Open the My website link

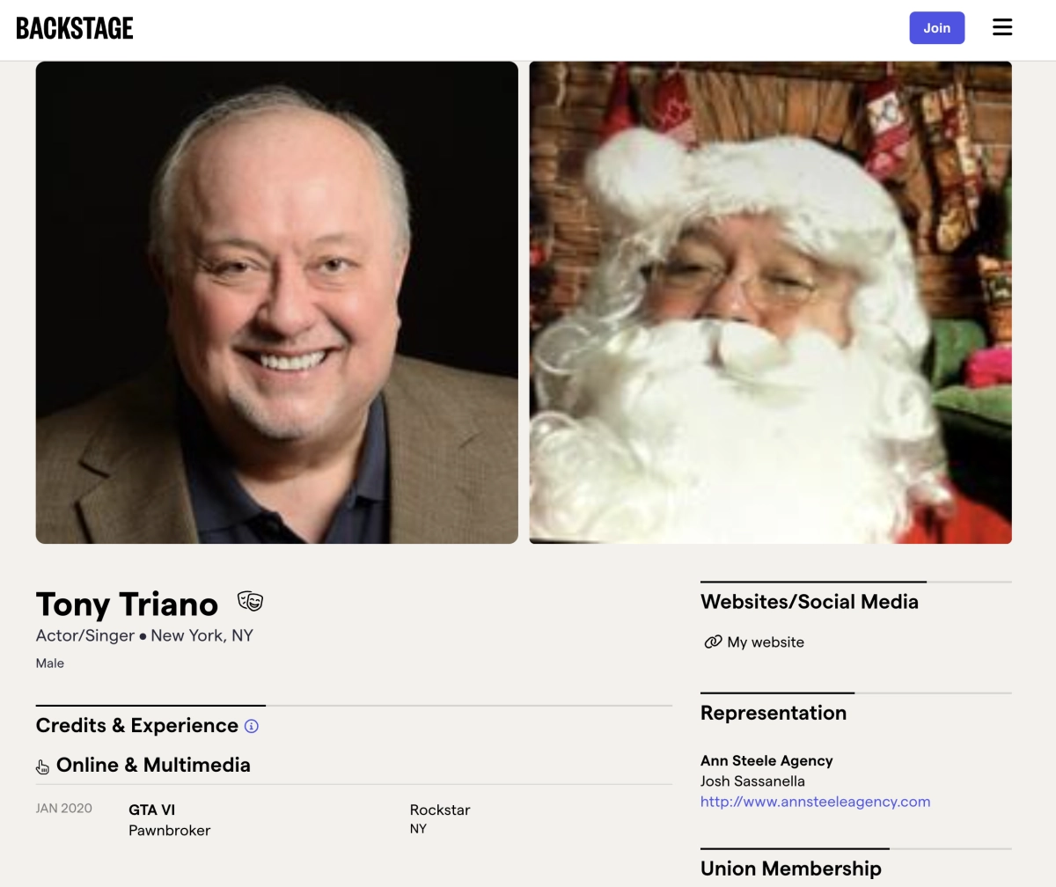pyautogui.click(x=766, y=642)
